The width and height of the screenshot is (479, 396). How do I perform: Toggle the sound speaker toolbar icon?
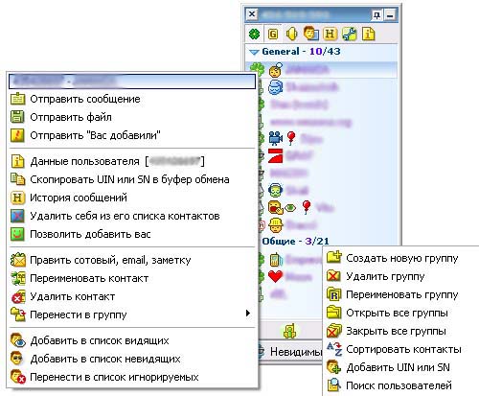[291, 34]
